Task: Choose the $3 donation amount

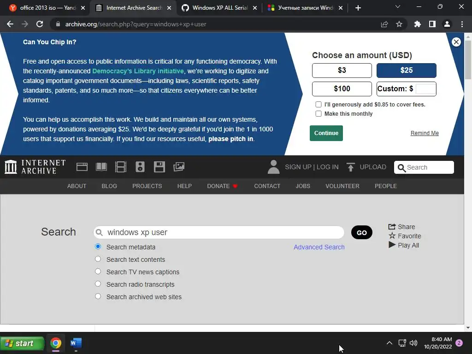Action: click(342, 71)
